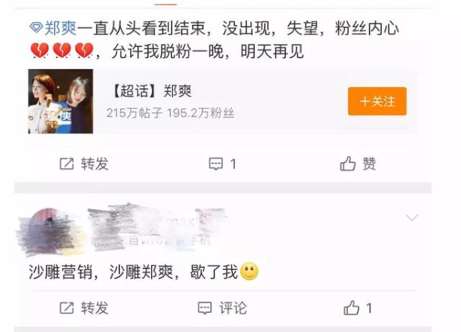Open the blurred user avatar

tap(48, 231)
